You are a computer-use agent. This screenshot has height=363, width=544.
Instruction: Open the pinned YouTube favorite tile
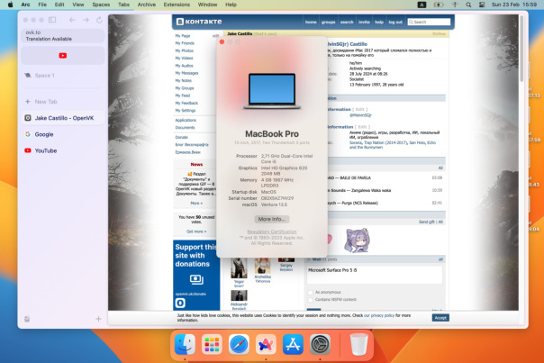tap(62, 56)
